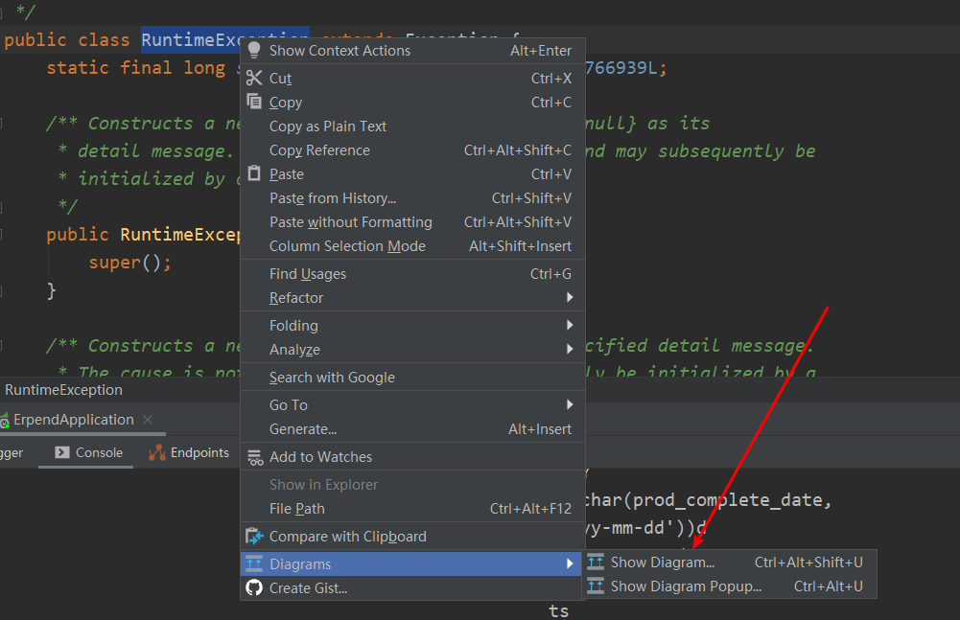This screenshot has width=960, height=620.
Task: Click the Compare with Clipboard icon
Action: pos(254,536)
